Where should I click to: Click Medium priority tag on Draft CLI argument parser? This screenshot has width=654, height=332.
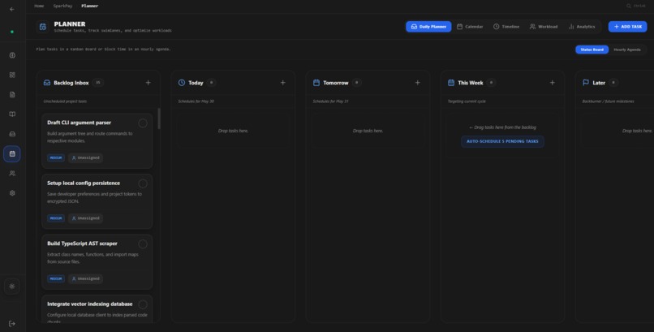56,158
